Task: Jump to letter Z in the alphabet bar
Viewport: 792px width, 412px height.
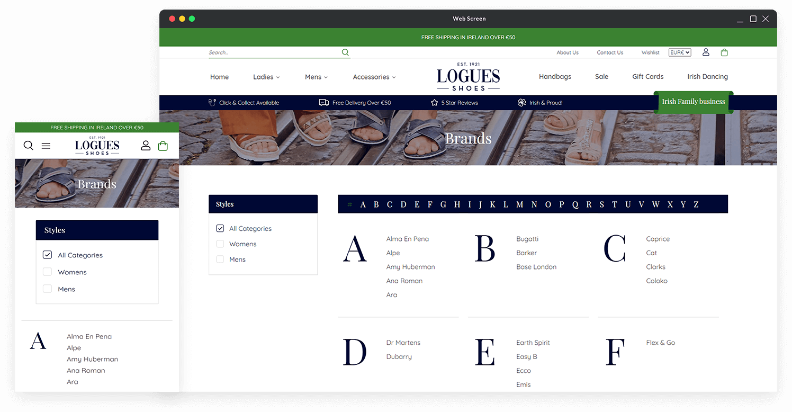Action: tap(696, 204)
